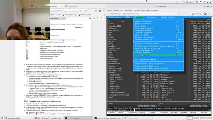Select Внешняя панелизация entry
The height and width of the screenshot is (120, 213).
[158, 37]
